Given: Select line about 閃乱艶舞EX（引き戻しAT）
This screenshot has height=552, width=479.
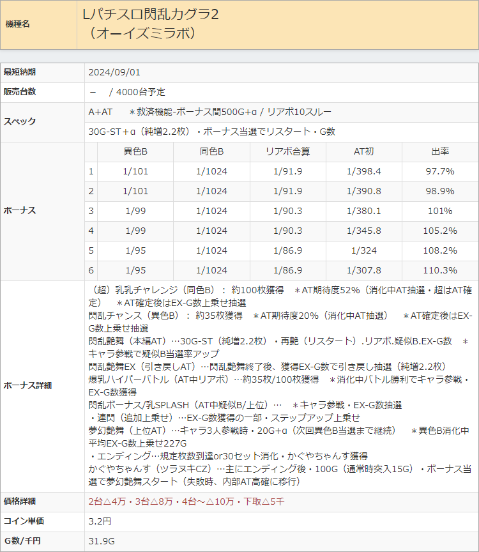Looking at the screenshot, I should 268,367.
